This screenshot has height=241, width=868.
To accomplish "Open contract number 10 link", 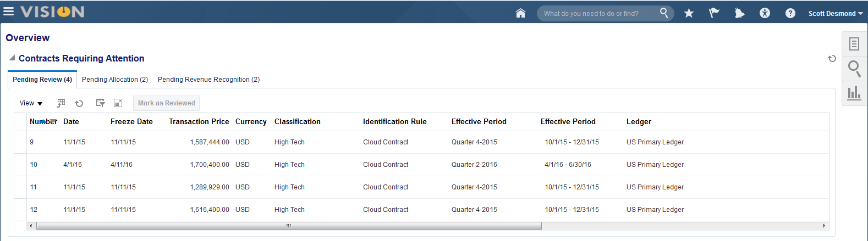I will click(x=34, y=165).
